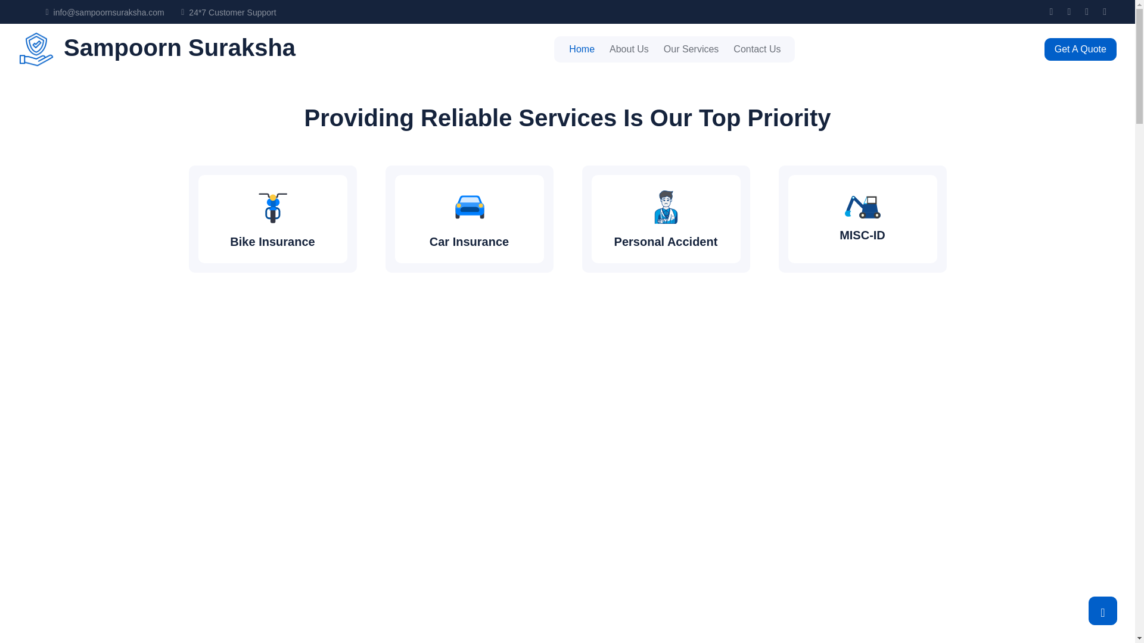The image size is (1144, 643).
Task: Click the injured person Personal Accident icon
Action: coord(666,207)
